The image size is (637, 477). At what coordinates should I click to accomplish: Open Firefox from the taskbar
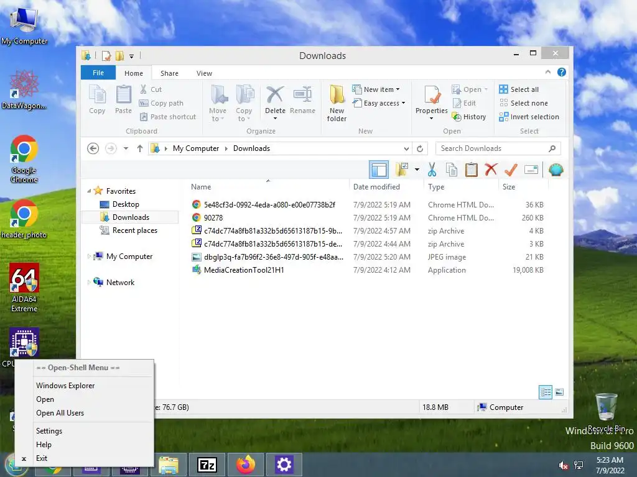(x=246, y=465)
